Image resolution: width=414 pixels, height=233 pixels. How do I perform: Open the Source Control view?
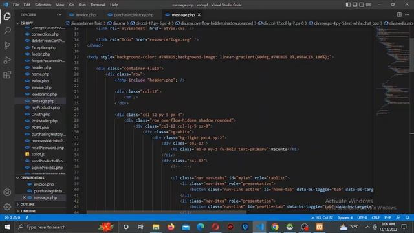[7, 45]
